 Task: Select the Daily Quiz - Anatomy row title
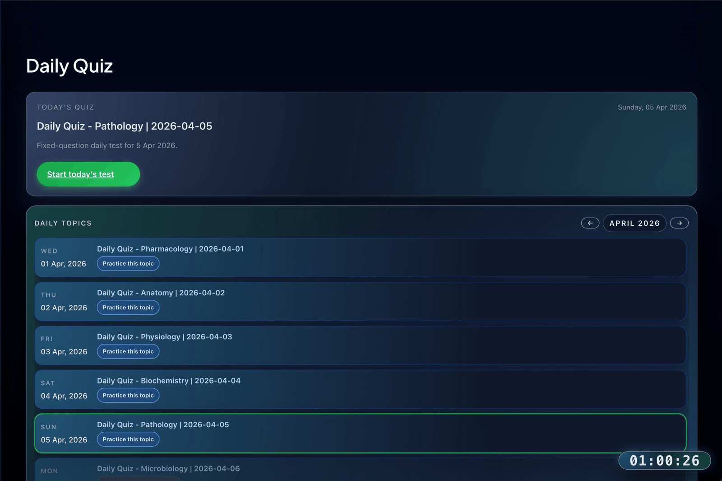161,293
